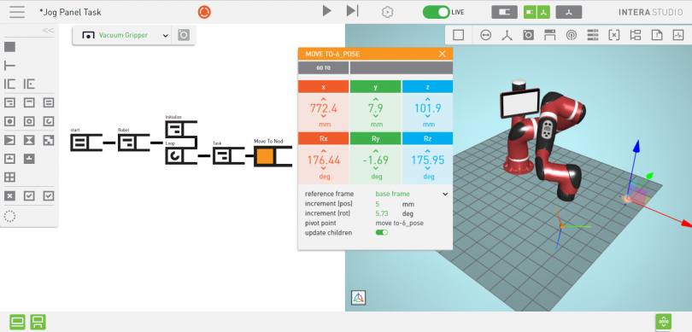Click the GO TO button

coord(323,68)
